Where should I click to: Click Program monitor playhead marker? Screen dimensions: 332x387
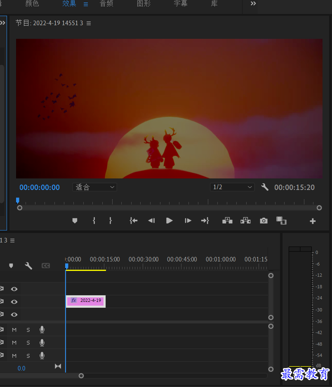pyautogui.click(x=17, y=200)
